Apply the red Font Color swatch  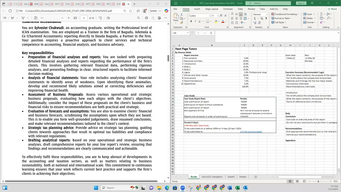(223, 21)
